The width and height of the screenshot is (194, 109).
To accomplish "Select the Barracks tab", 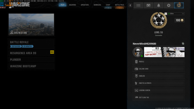I will (97, 5).
